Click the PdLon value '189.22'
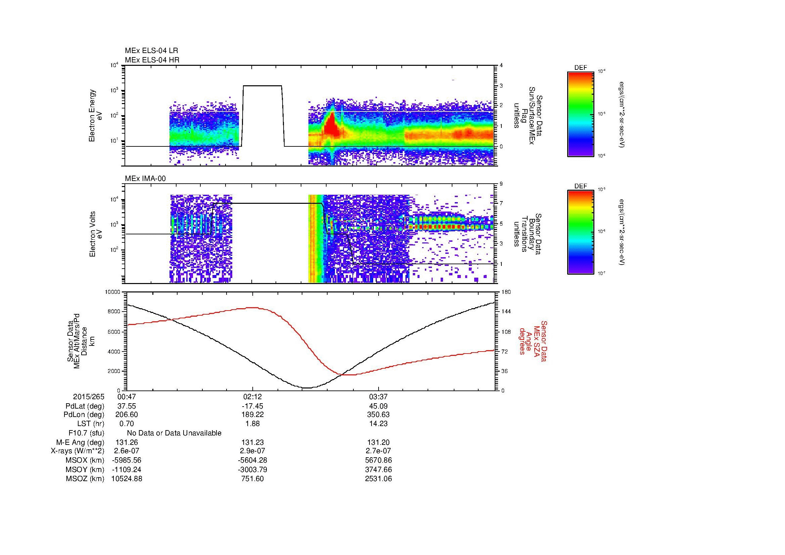Screen dimensions: 785x555 pos(252,414)
